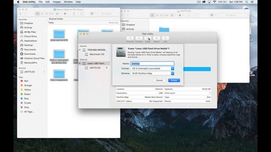The width and height of the screenshot is (271, 152).
Task: Open Dropbox in Game Capture Finder sidebar
Action: 28,23
